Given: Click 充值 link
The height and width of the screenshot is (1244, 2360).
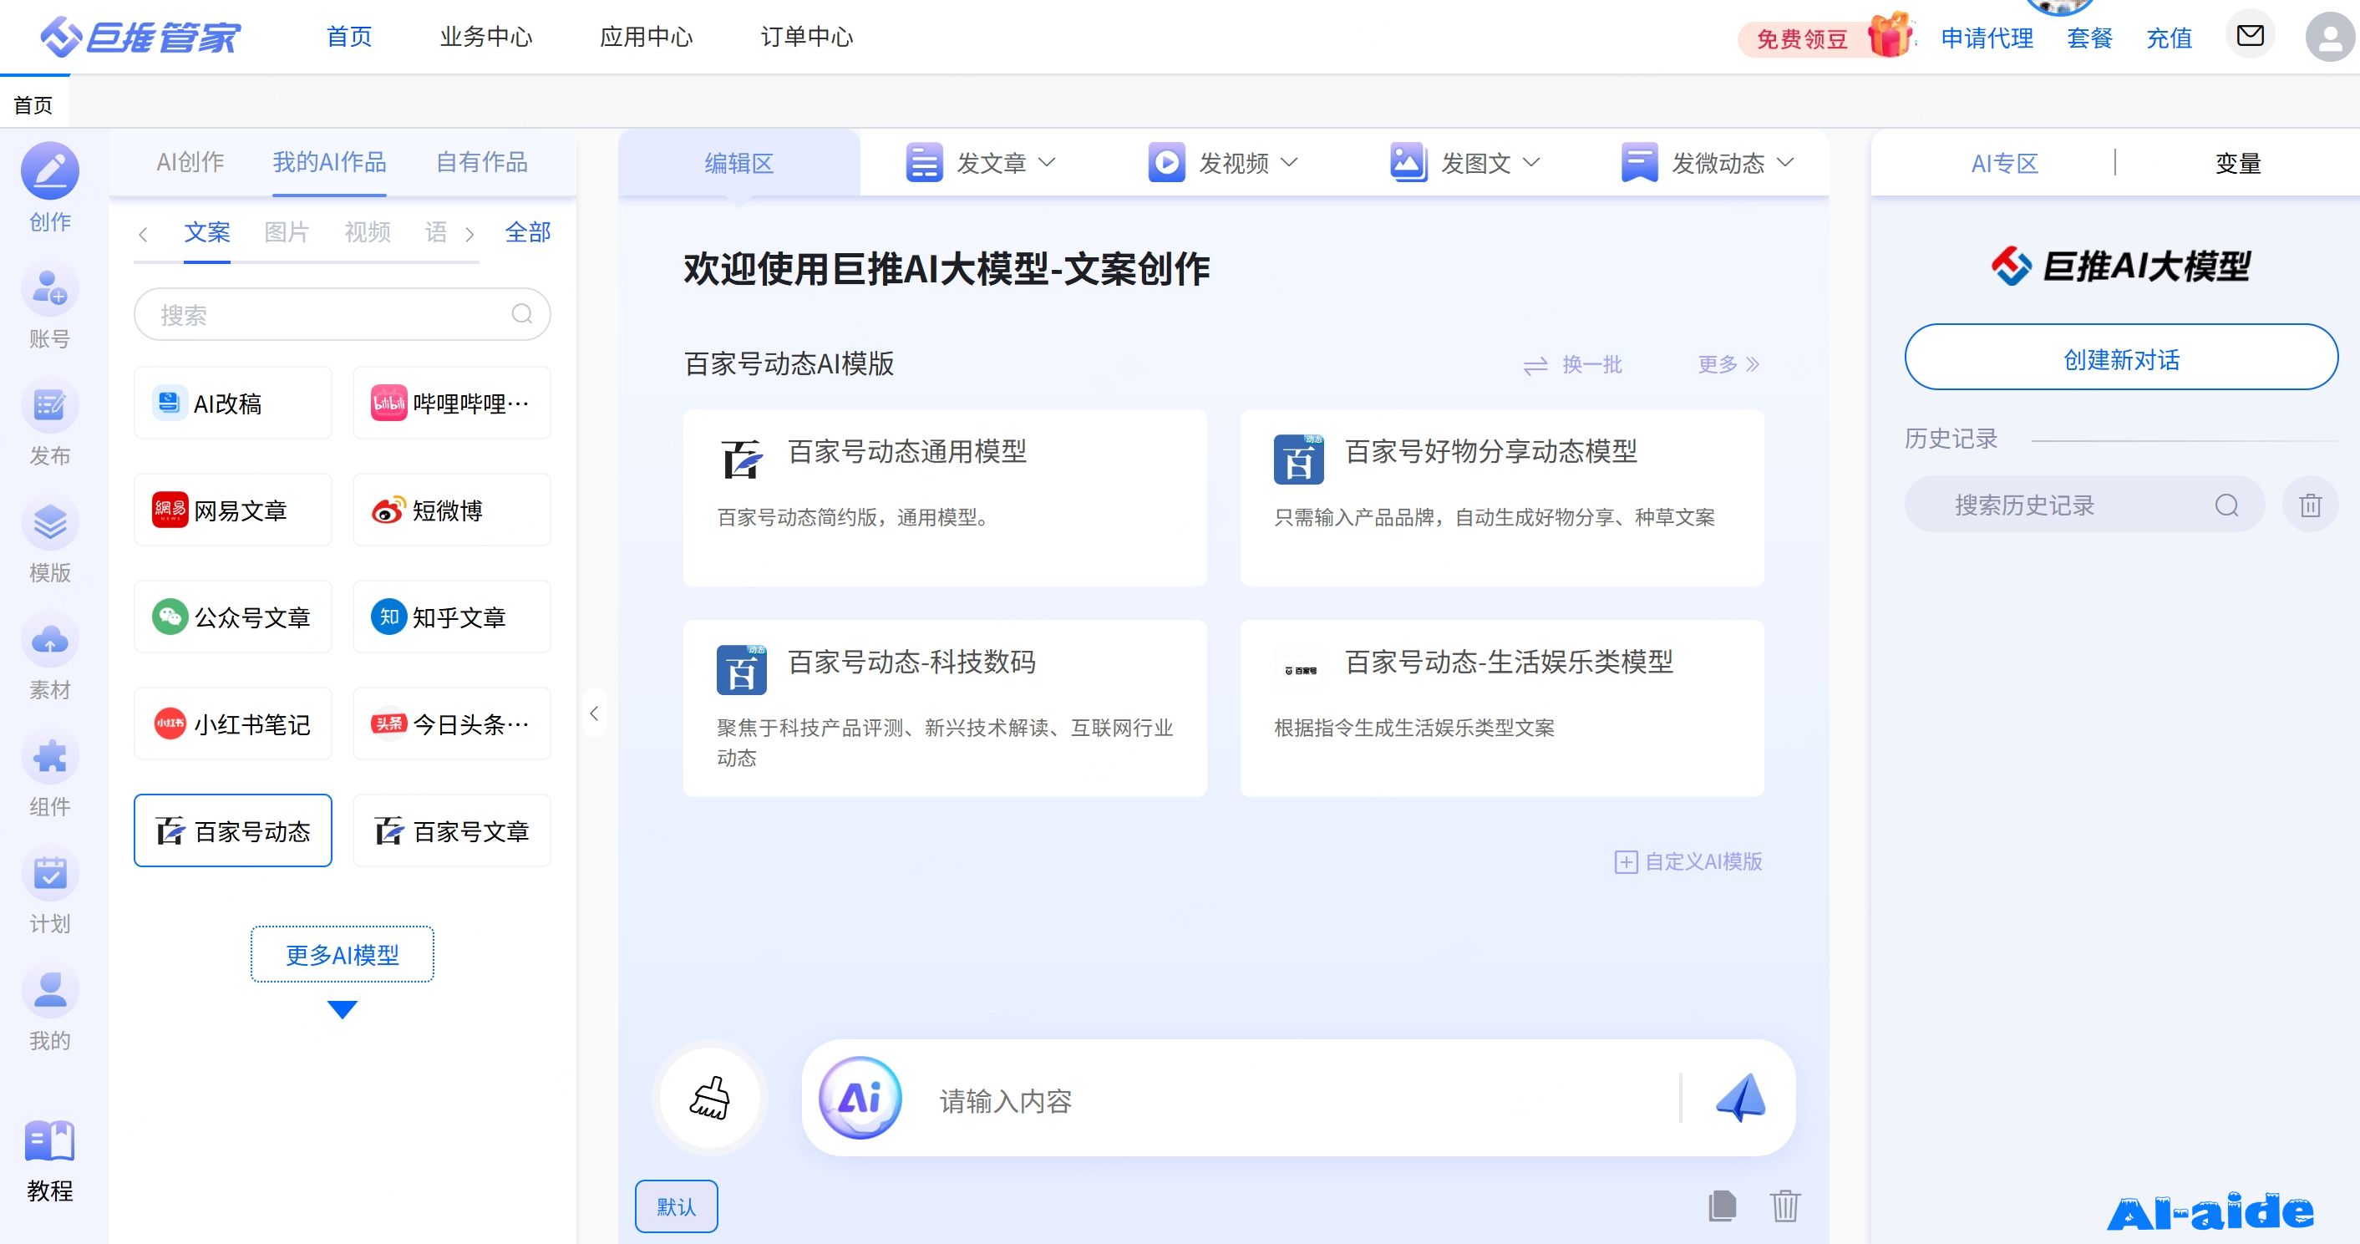Looking at the screenshot, I should click(x=2170, y=38).
